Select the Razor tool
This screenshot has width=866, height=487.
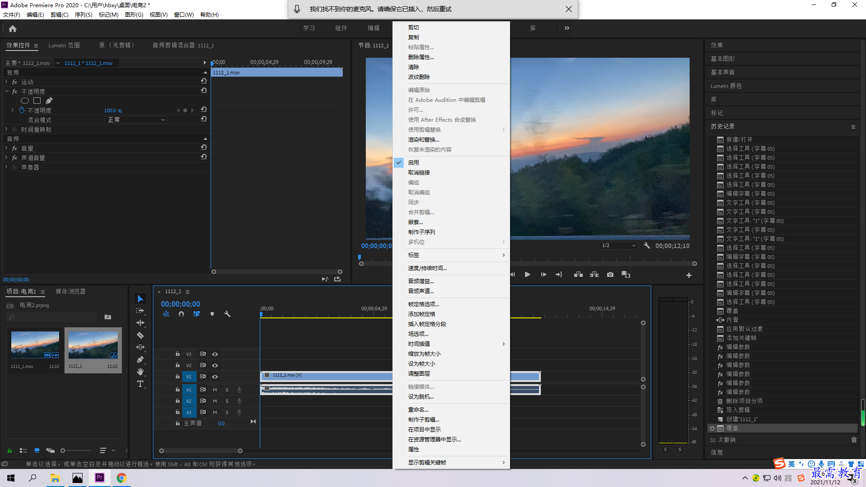(x=140, y=335)
